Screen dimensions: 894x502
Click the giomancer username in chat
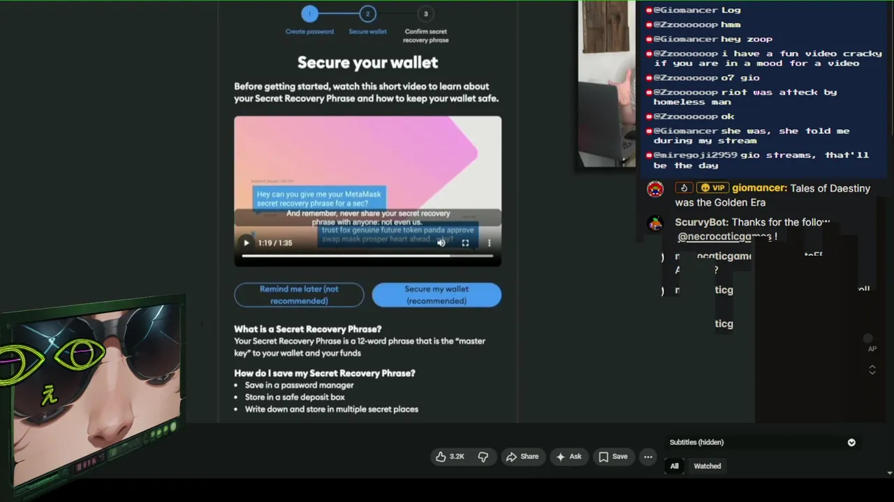[759, 188]
